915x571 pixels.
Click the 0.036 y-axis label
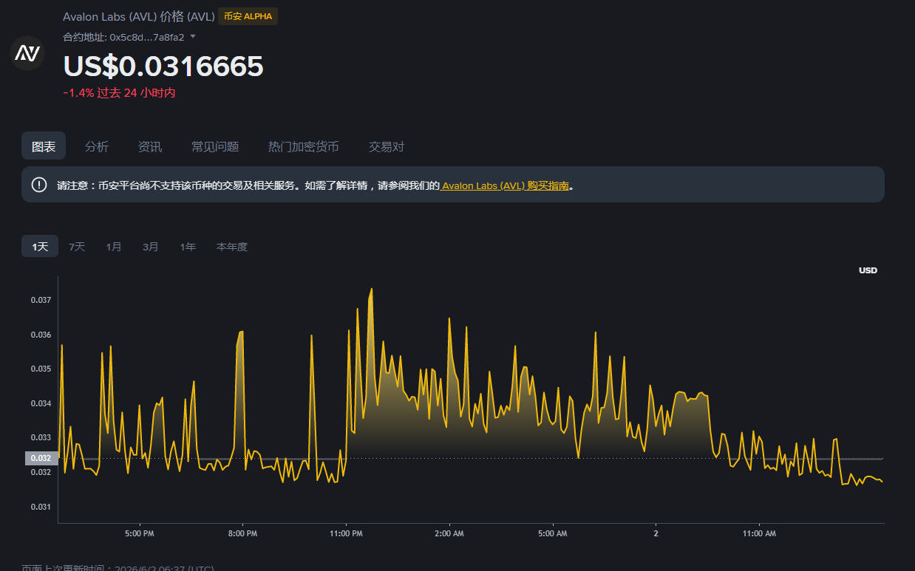click(41, 335)
